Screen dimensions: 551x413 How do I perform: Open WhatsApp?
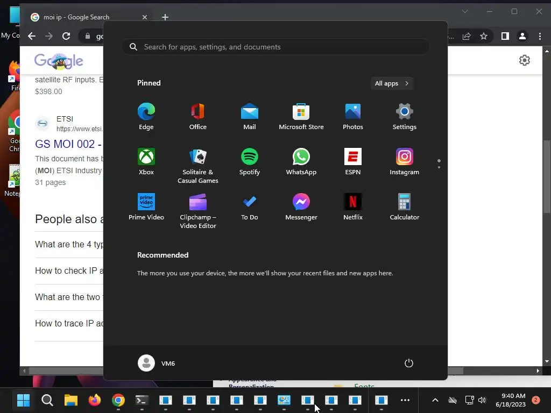301,162
